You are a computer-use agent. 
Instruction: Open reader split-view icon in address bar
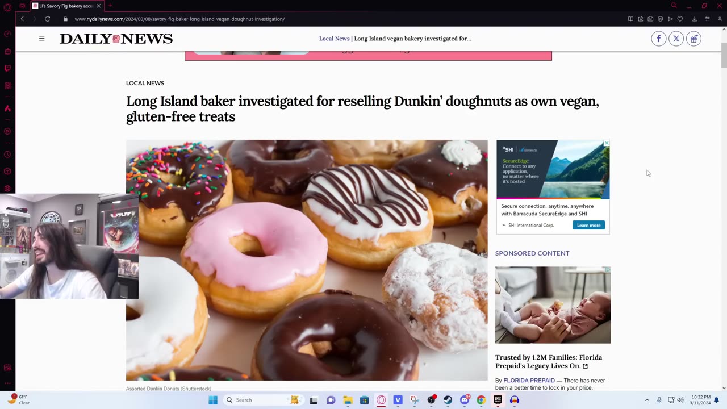630,19
